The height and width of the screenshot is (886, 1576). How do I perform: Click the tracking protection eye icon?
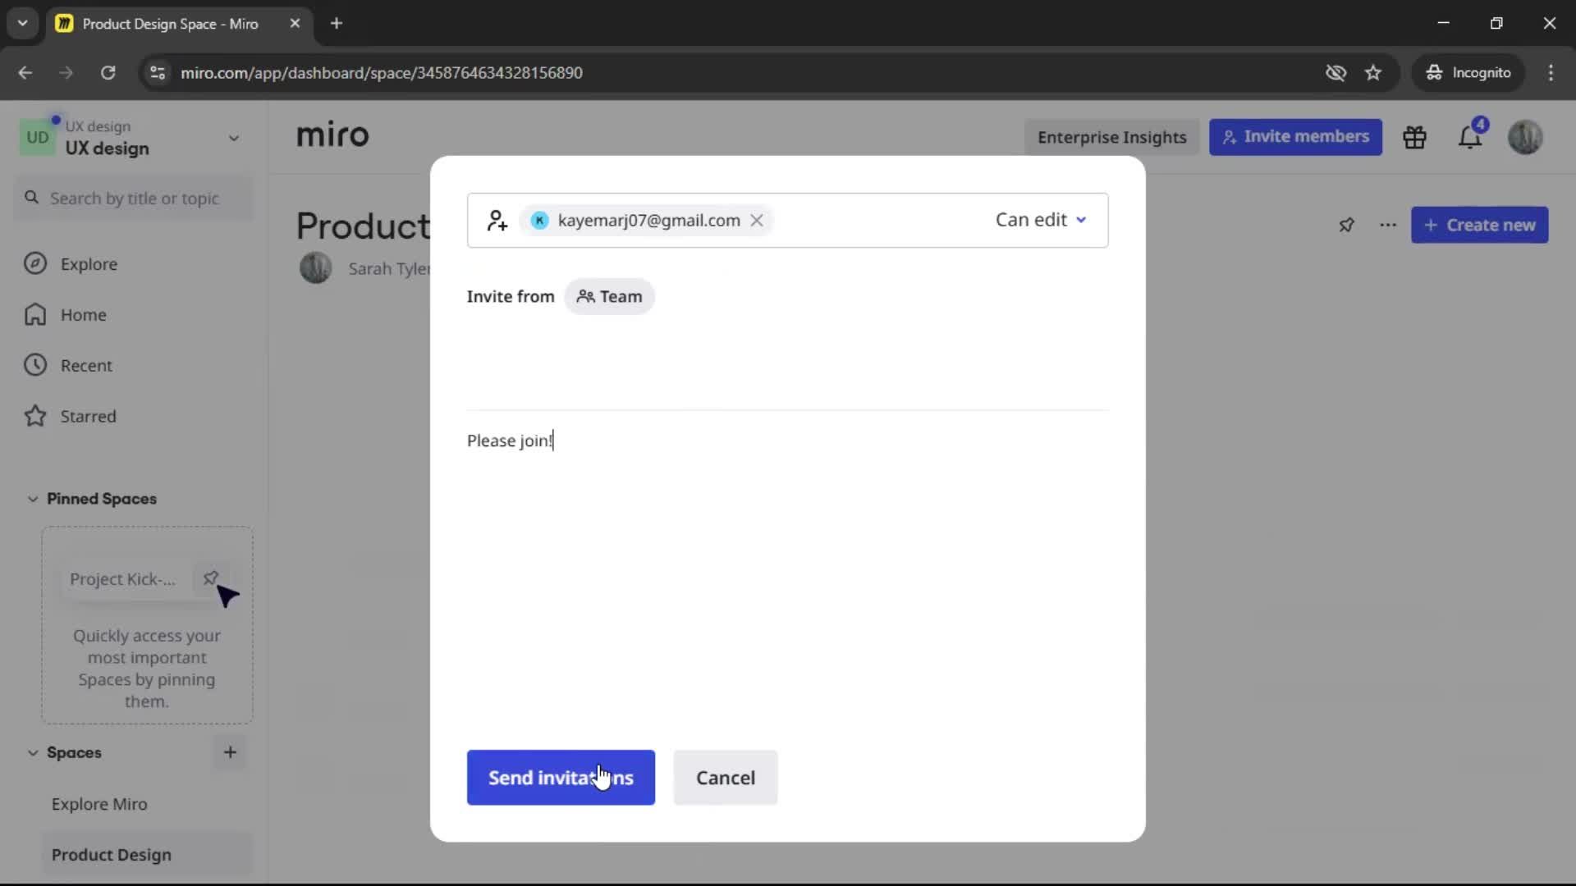click(x=1335, y=72)
